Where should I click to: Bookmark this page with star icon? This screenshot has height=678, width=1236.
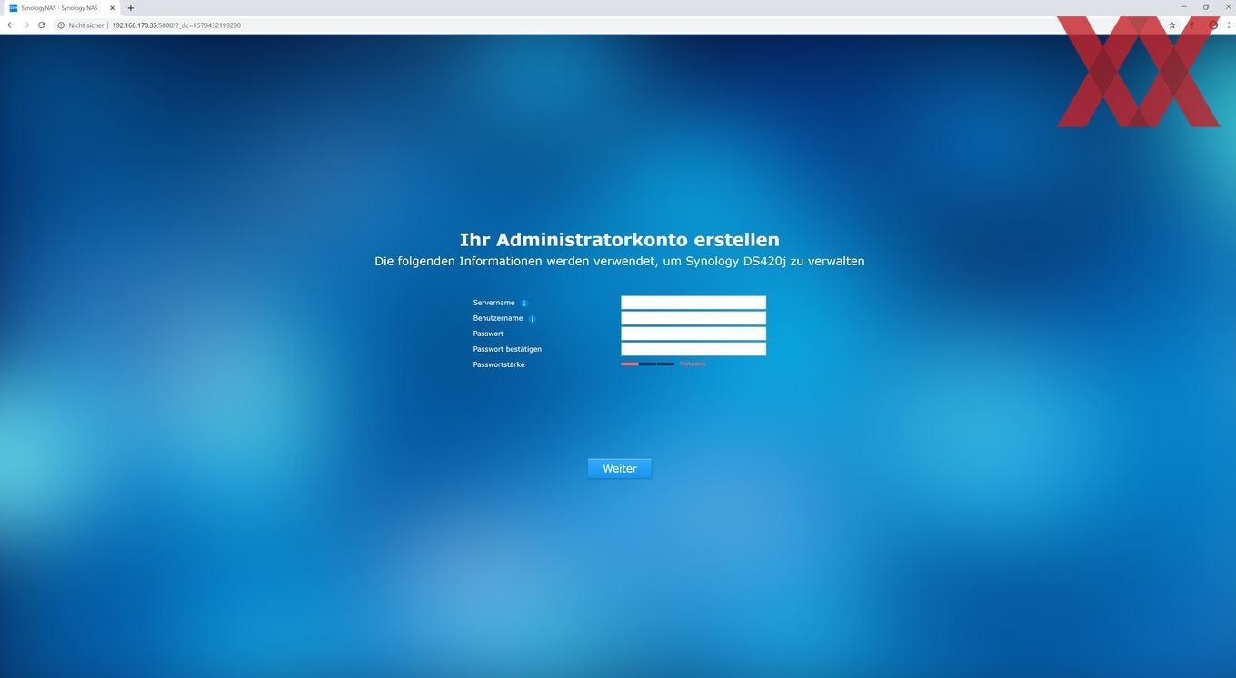[1172, 25]
